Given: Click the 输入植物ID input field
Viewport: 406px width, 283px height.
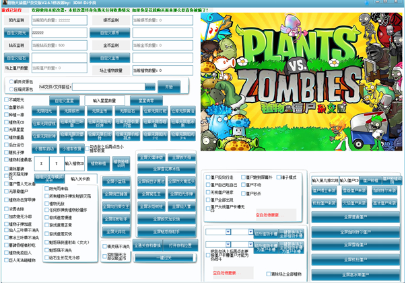Looking at the screenshot, I should click(x=75, y=163).
